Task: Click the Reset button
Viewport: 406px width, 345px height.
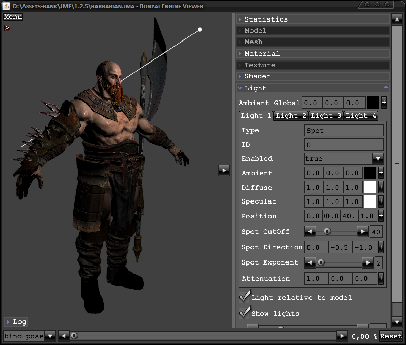Action: (391, 336)
